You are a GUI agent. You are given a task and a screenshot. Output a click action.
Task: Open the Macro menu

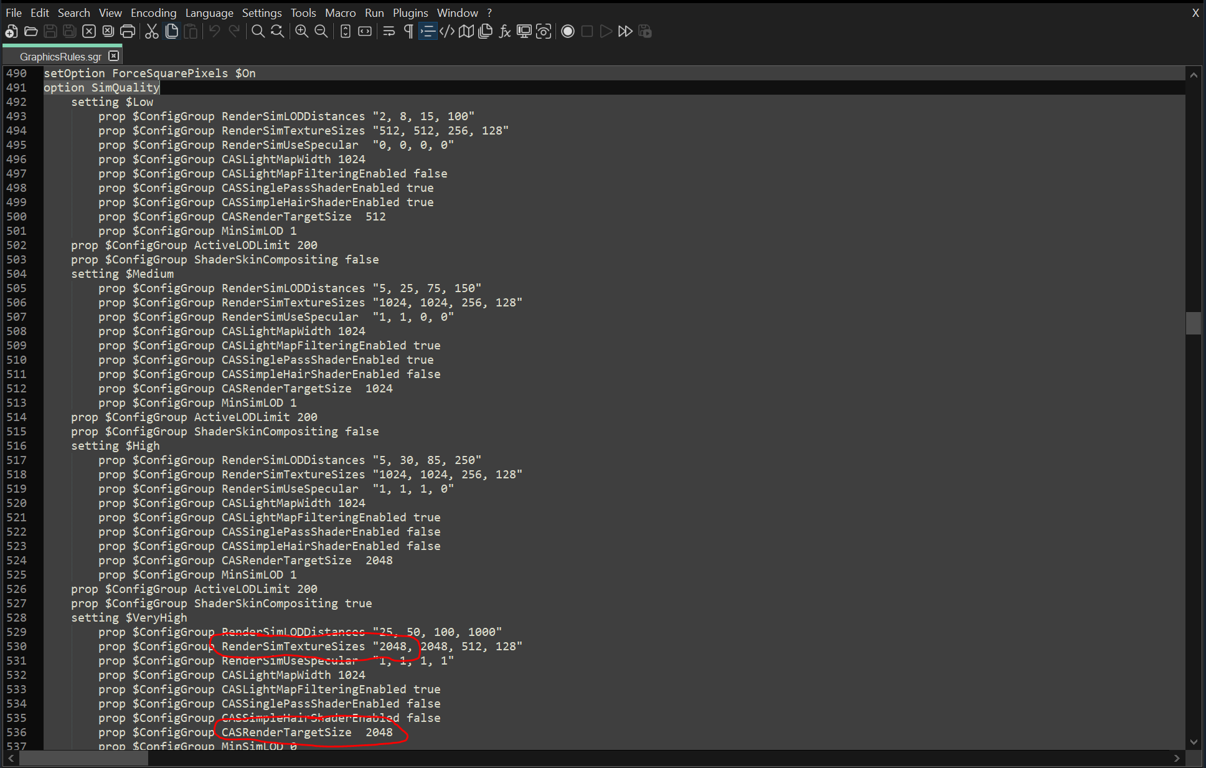340,12
